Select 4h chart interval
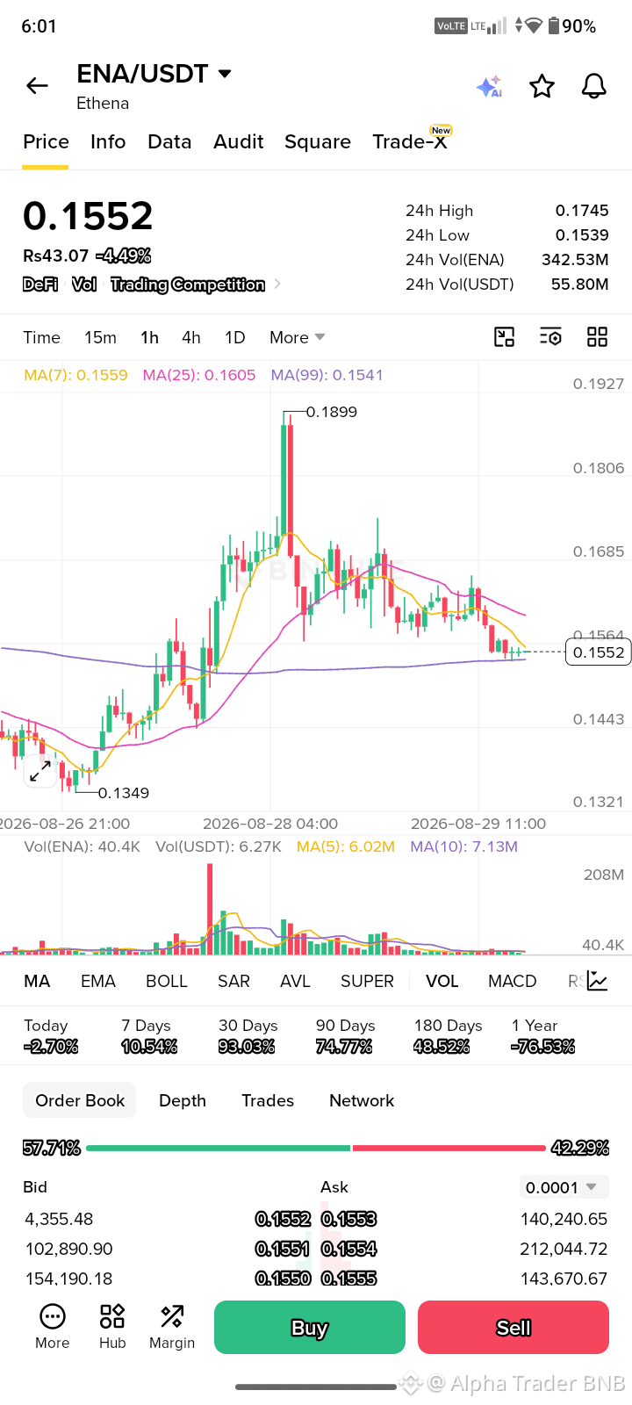 click(191, 337)
